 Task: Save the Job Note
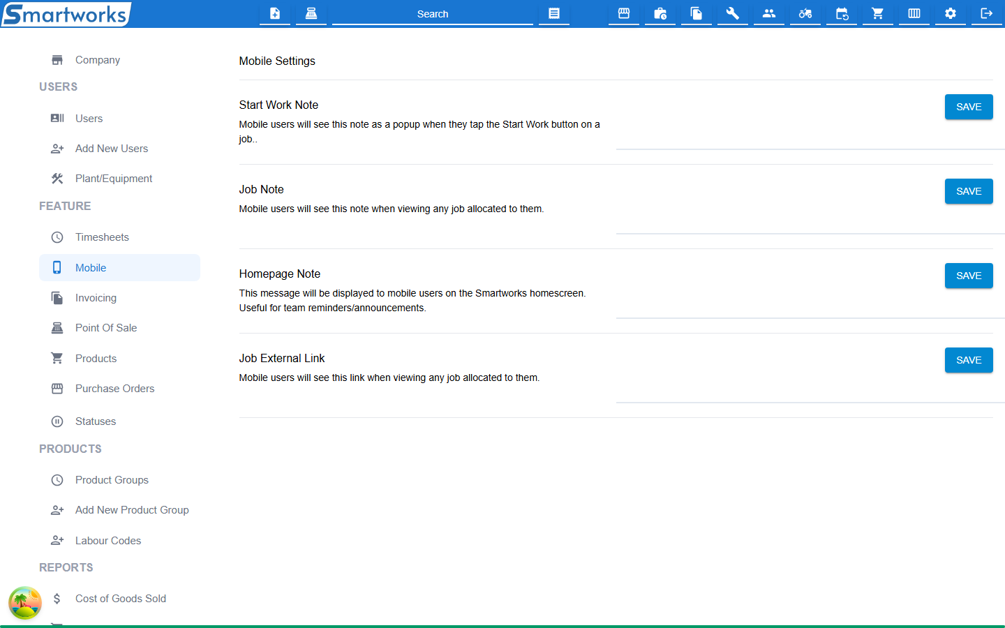969,191
